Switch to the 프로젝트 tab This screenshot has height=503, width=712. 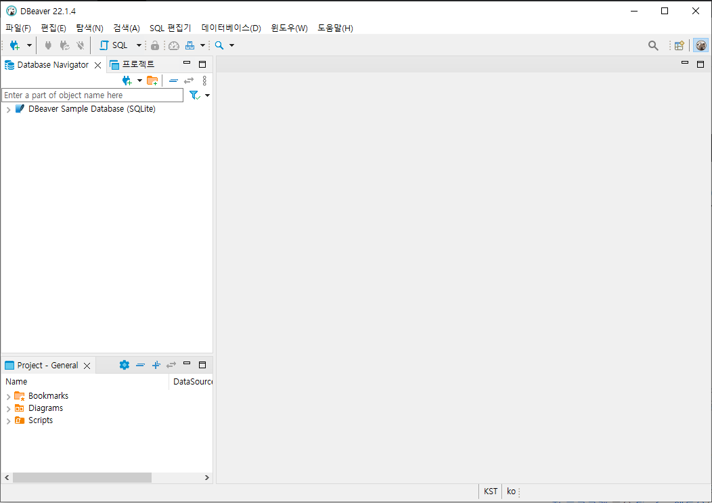point(132,65)
